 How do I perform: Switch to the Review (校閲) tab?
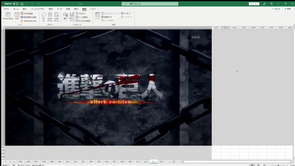pyautogui.click(x=68, y=9)
